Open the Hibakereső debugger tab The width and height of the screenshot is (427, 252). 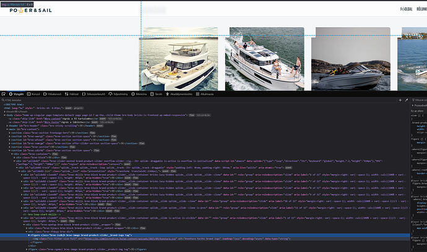coord(55,93)
